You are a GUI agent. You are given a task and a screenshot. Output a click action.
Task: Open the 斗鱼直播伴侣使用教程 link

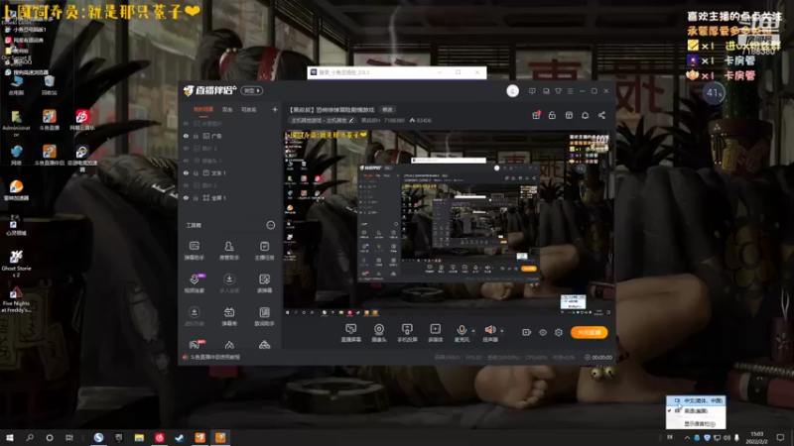[214, 357]
